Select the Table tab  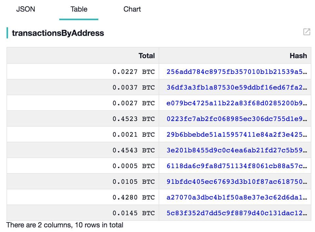pyautogui.click(x=79, y=9)
